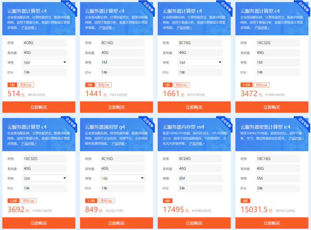Open 产品详情 link on m4 memory card

(x=197, y=144)
